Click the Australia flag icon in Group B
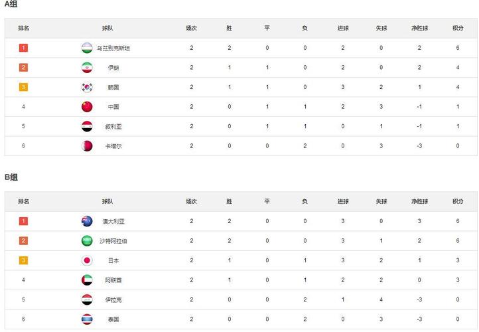Viewport: 479px width, 332px height. pyautogui.click(x=87, y=221)
